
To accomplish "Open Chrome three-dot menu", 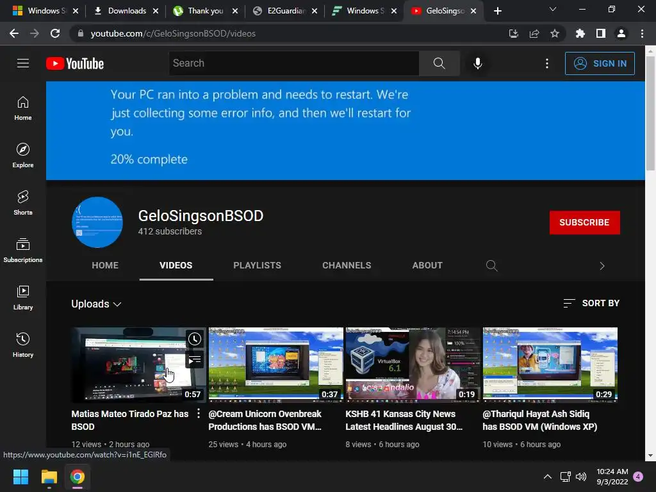I will tap(642, 33).
